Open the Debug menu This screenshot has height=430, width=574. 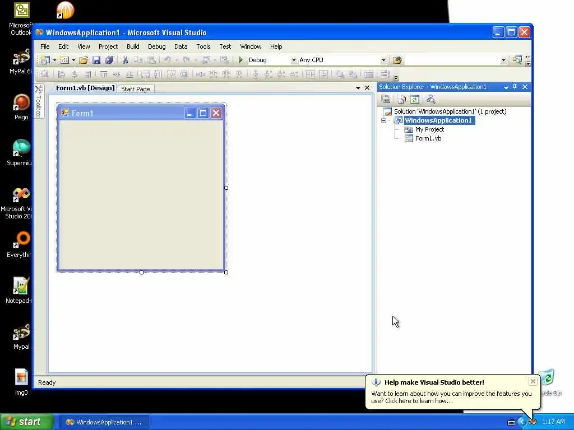pyautogui.click(x=157, y=46)
